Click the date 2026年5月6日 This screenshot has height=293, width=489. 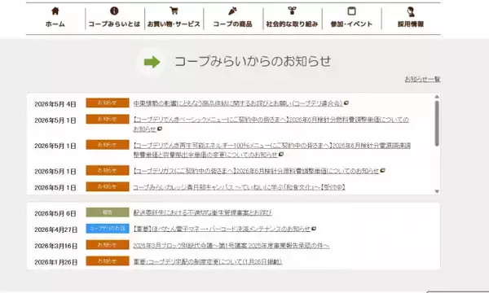(55, 213)
